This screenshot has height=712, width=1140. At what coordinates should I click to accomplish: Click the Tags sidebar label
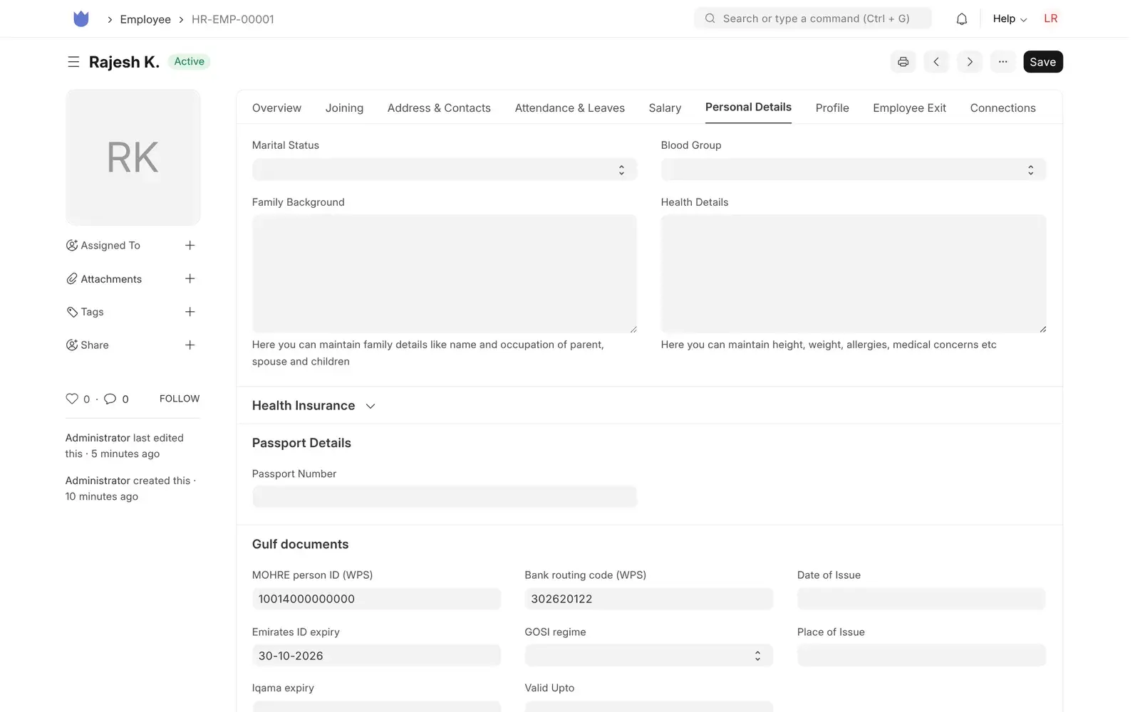[x=92, y=312]
